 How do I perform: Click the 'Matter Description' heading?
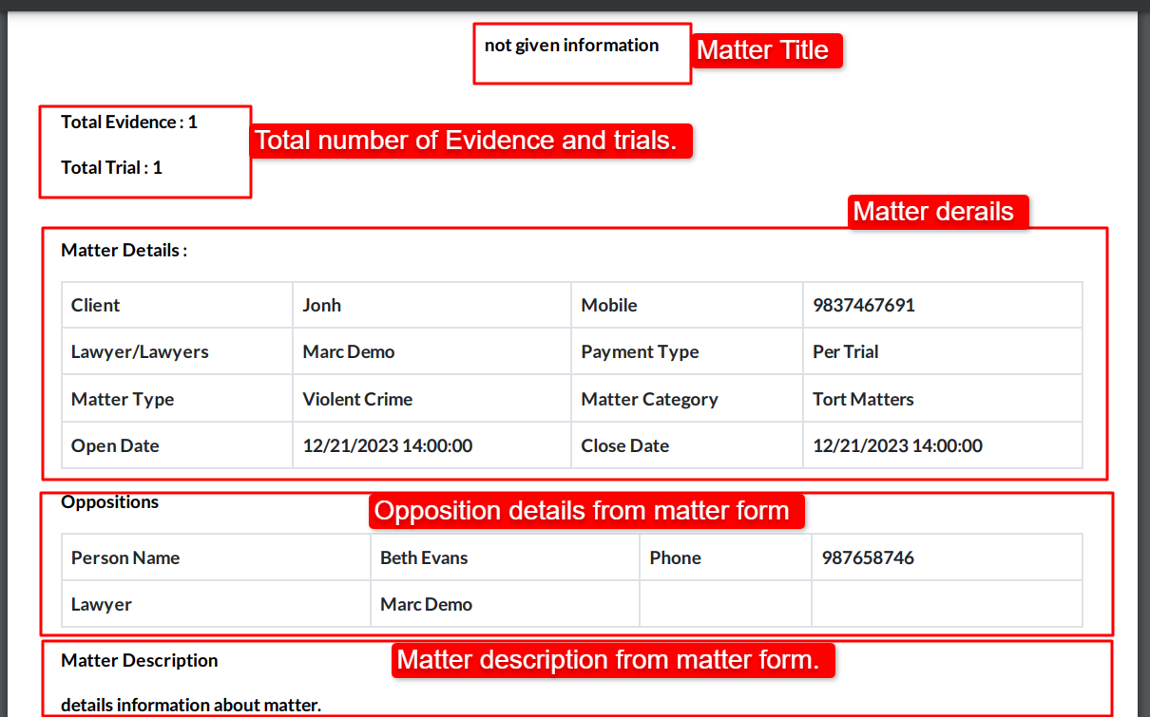pyautogui.click(x=140, y=660)
